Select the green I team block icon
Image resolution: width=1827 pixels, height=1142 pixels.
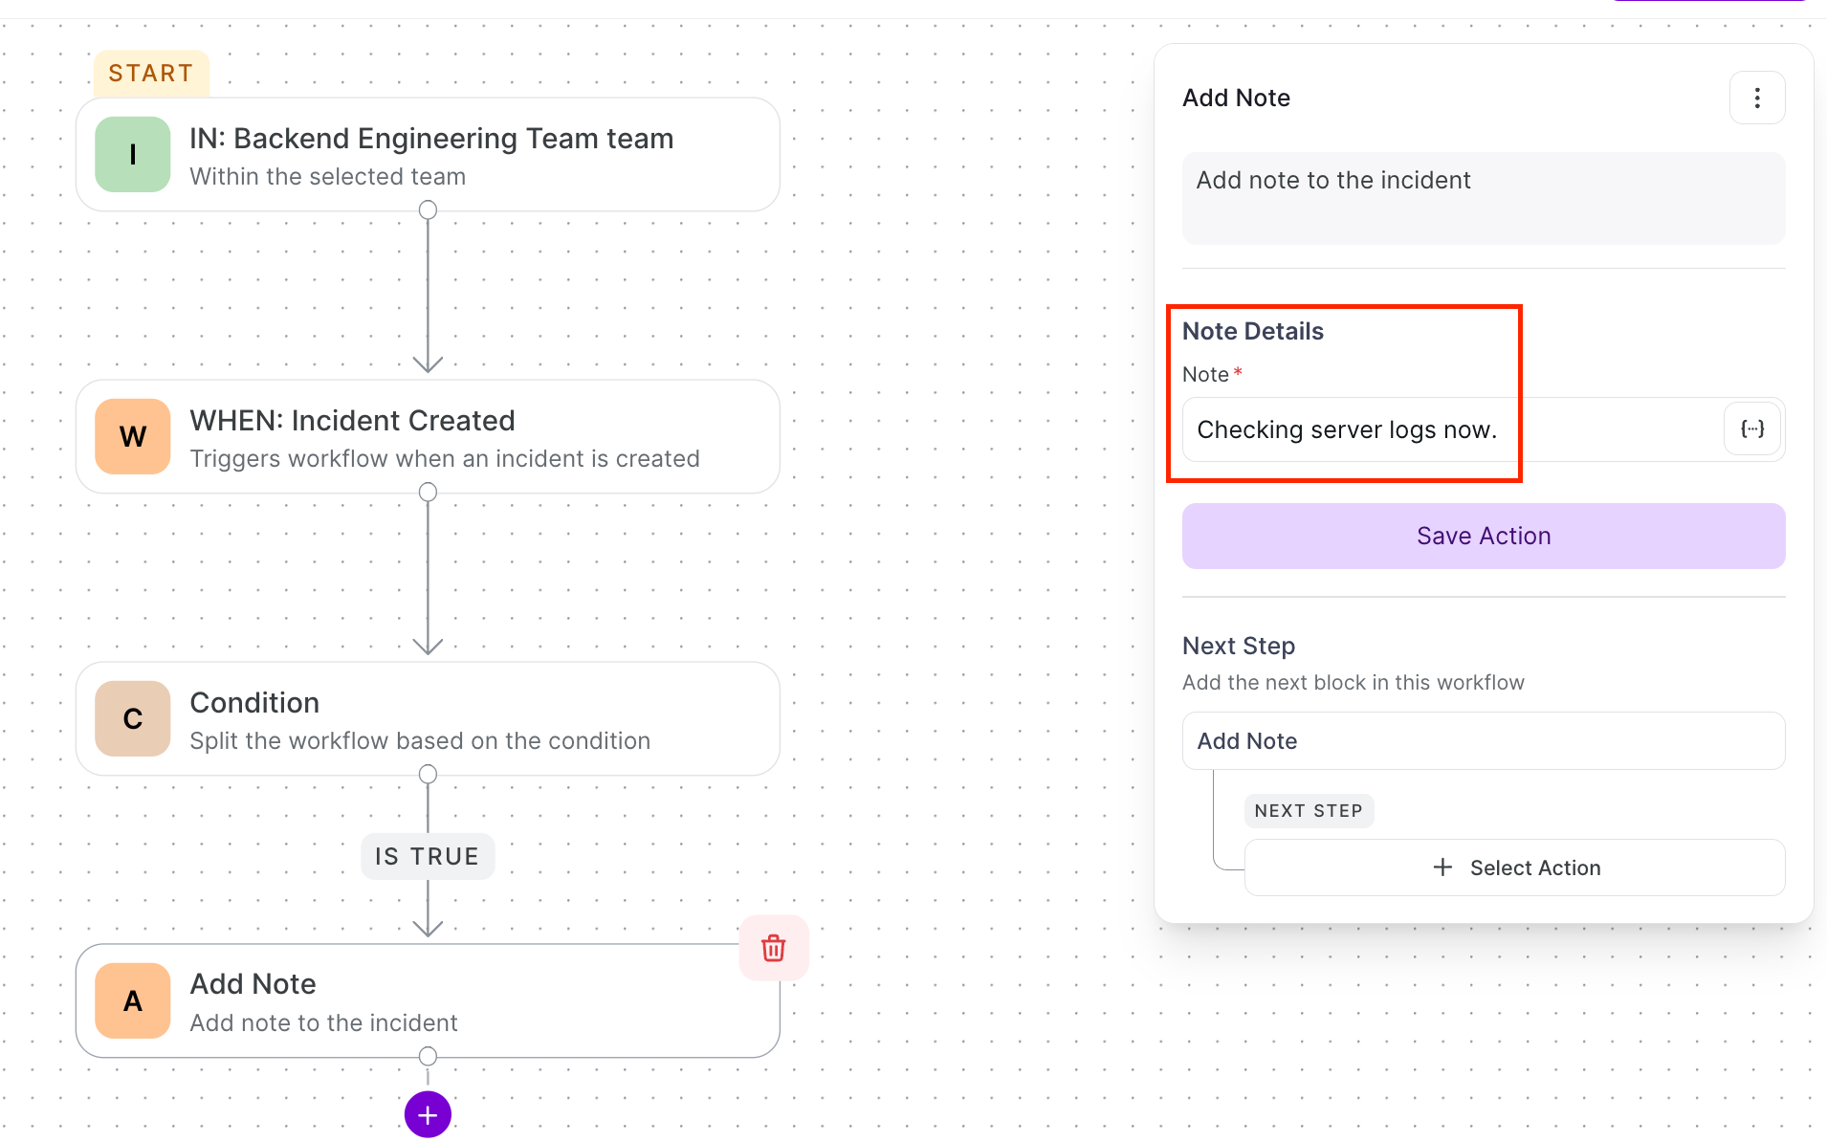[x=133, y=154]
